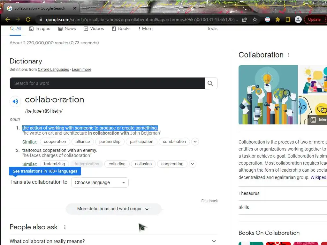Open the Choose language dropdown
This screenshot has width=327, height=245.
pos(100,182)
